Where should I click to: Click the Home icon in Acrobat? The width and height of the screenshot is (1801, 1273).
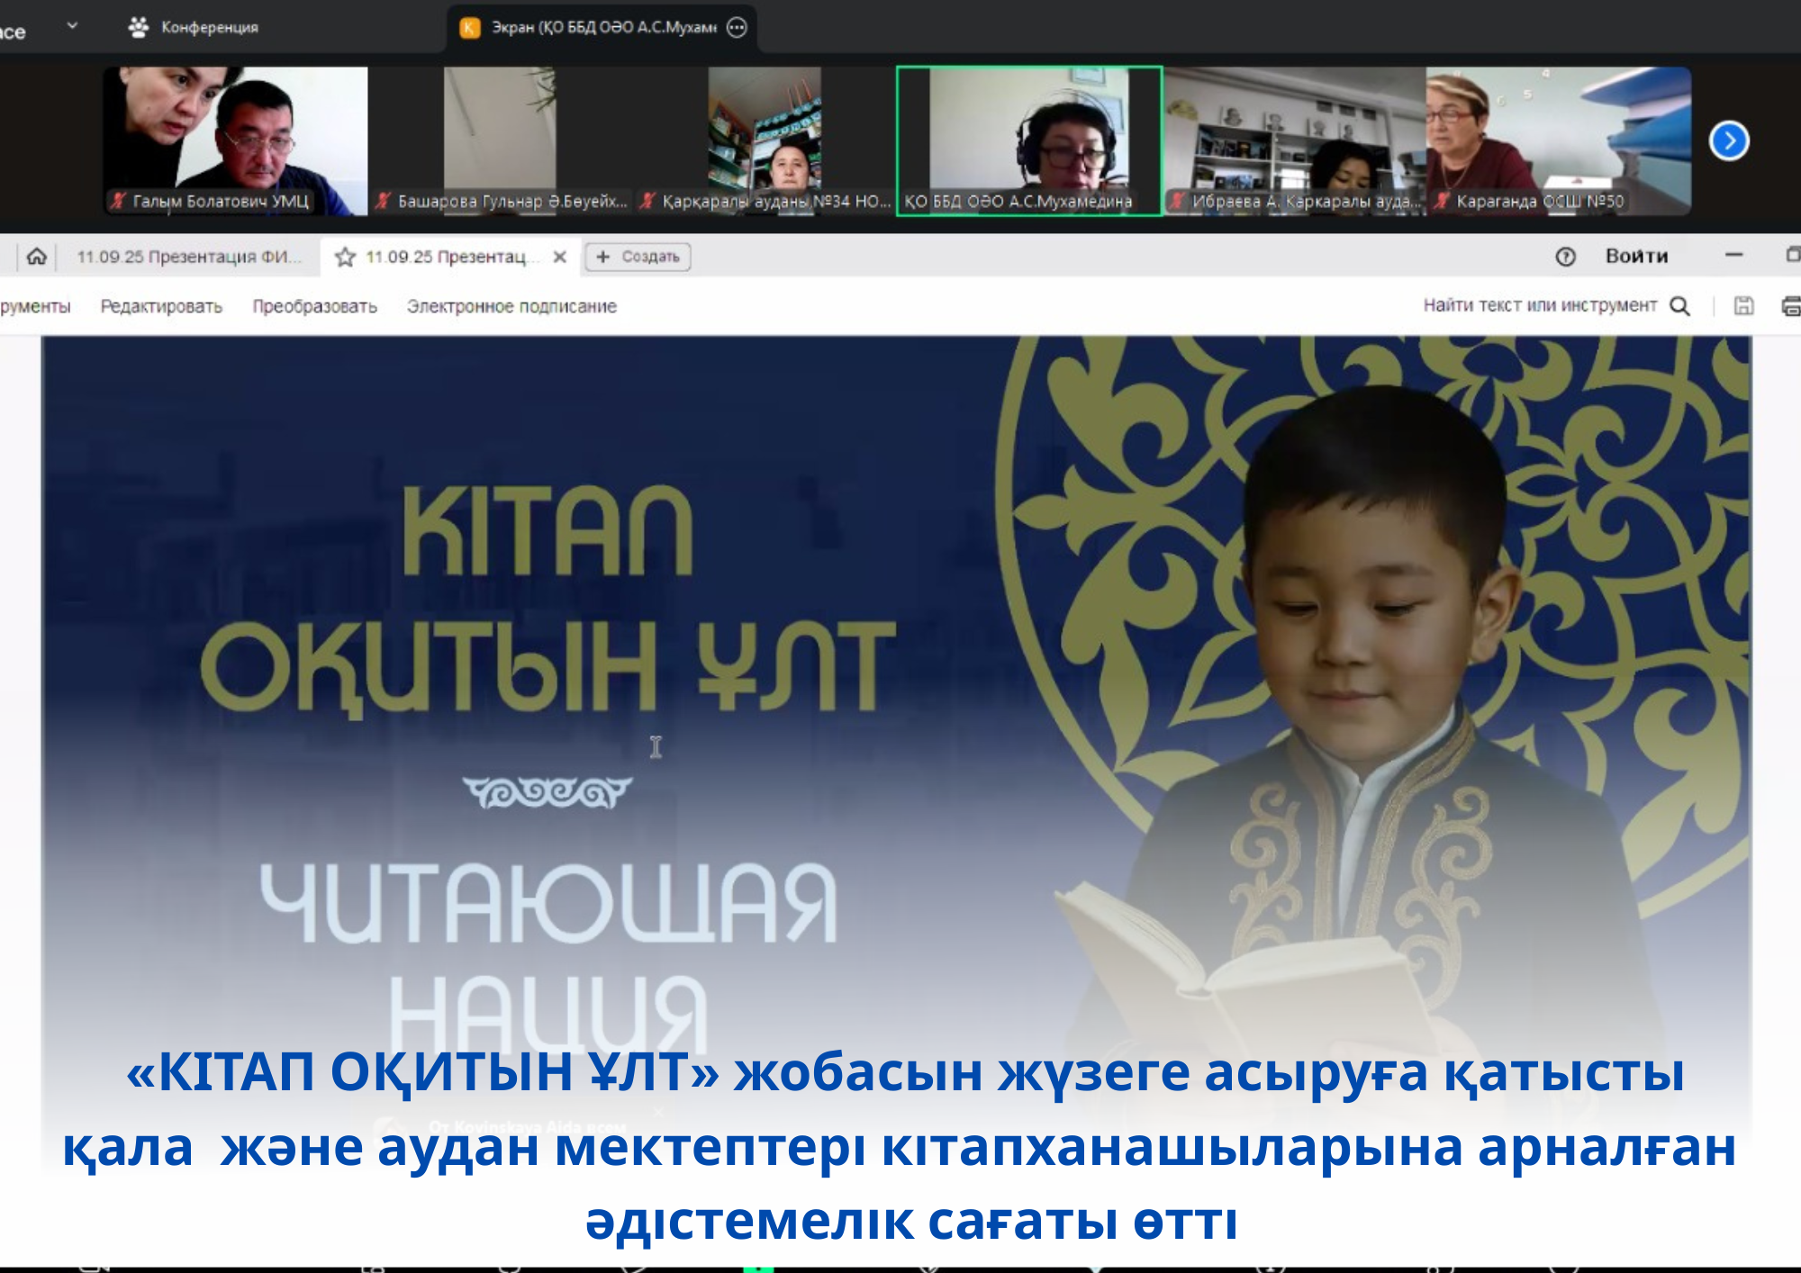pos(36,257)
